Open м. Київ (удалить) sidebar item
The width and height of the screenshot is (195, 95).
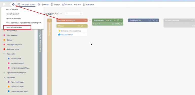pos(18,63)
